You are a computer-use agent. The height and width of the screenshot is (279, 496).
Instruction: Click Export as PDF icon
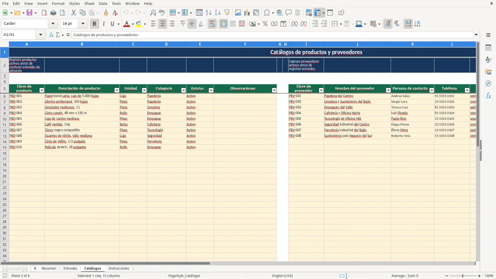(x=44, y=13)
